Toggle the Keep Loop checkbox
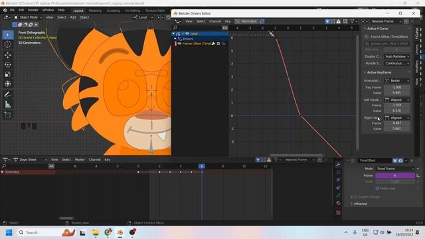 pos(377,189)
